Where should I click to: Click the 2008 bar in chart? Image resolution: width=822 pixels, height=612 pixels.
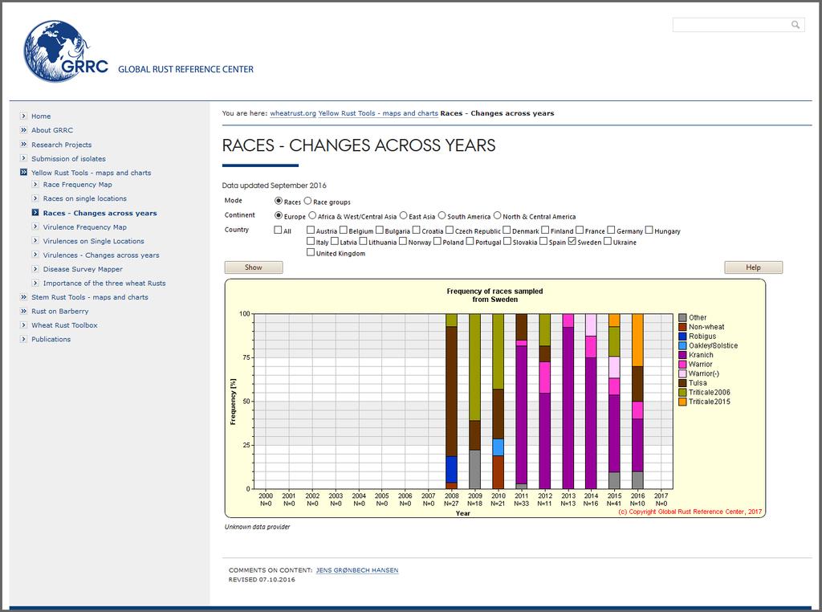[451, 402]
